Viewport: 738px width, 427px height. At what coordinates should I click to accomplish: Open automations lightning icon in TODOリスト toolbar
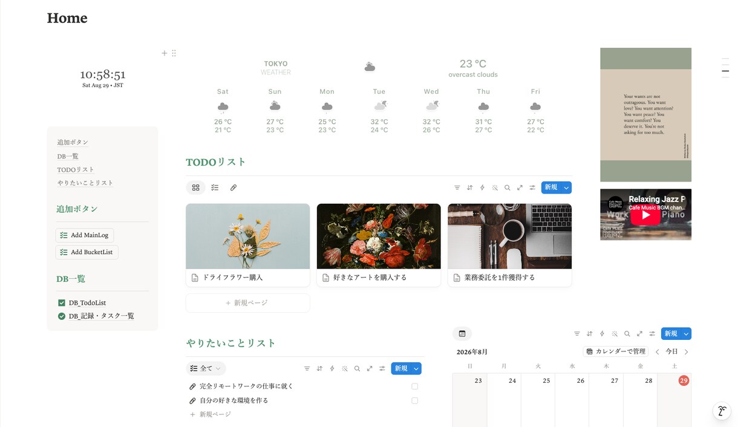482,187
